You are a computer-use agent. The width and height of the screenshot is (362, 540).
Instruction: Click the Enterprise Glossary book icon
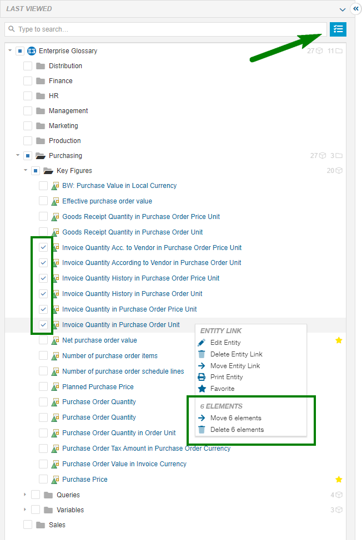[x=32, y=51]
